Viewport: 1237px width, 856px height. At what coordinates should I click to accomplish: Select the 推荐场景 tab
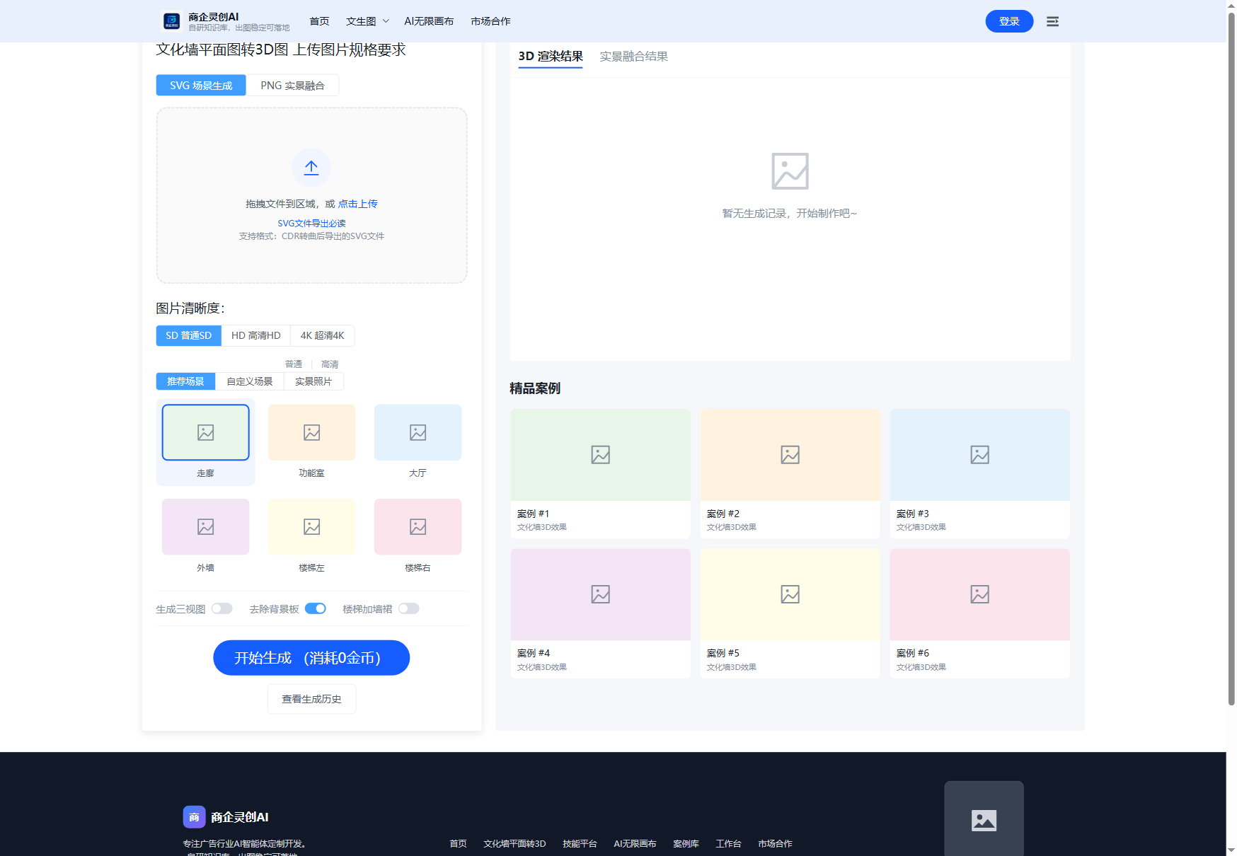[x=185, y=381]
